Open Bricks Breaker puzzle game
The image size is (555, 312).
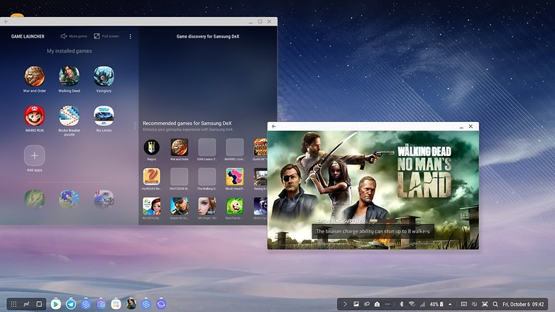pyautogui.click(x=69, y=116)
